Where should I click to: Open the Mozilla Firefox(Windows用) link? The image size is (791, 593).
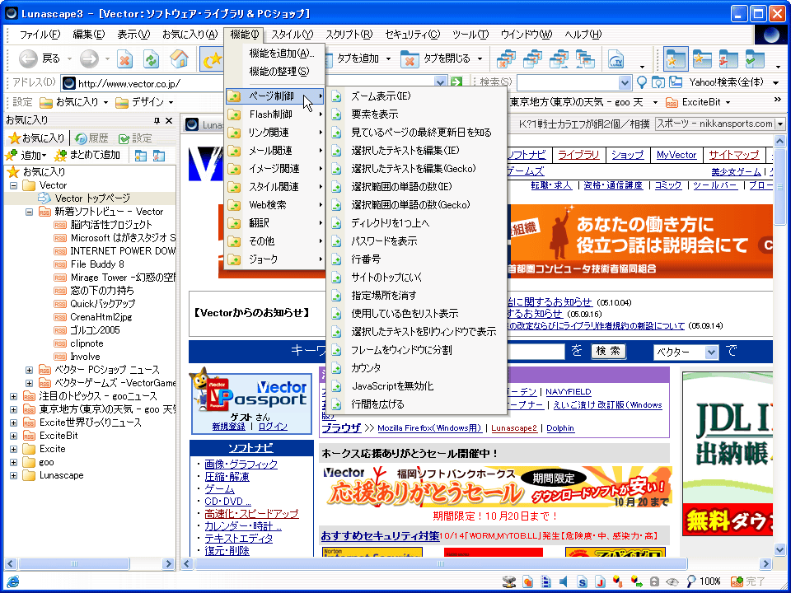(x=429, y=428)
